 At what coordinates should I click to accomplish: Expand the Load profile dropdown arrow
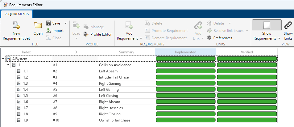pos(76,38)
